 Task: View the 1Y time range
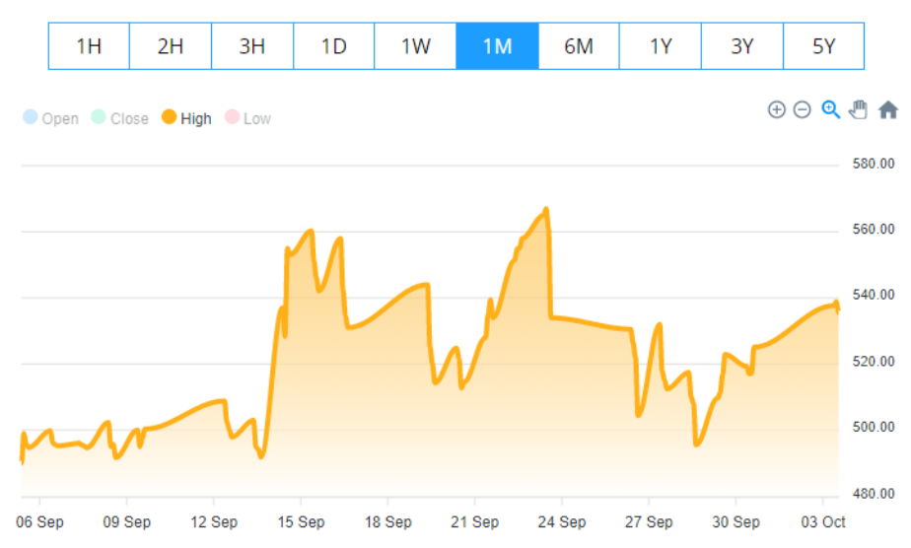tap(661, 46)
